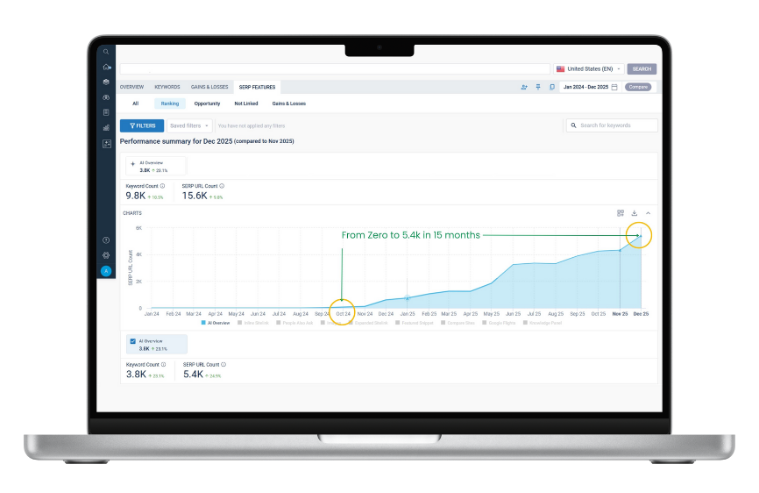759x493 pixels.
Task: Open the Jan 2024 - Dec 2025 date picker
Action: point(590,87)
